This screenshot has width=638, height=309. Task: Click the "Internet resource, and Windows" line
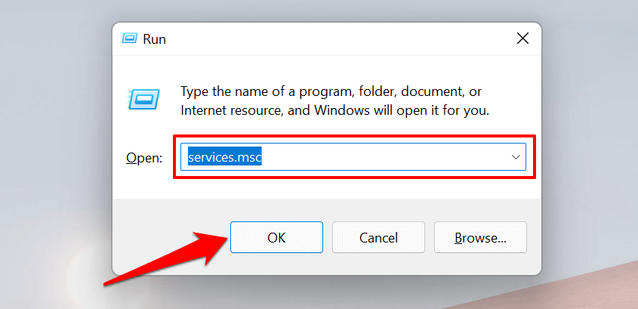[x=334, y=110]
